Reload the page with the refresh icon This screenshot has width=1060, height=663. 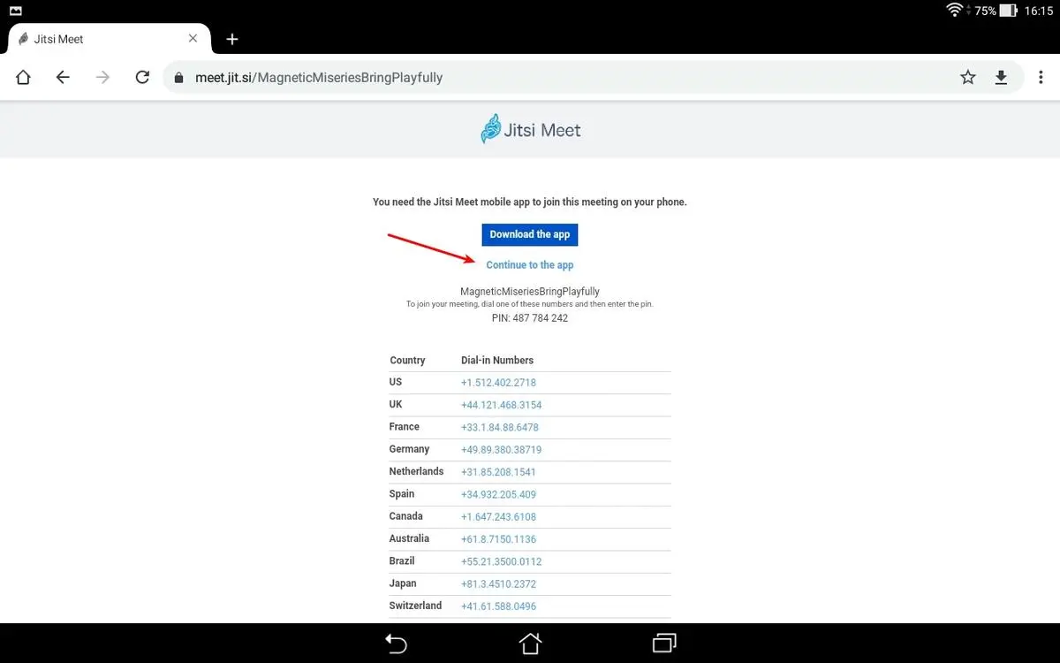click(142, 77)
